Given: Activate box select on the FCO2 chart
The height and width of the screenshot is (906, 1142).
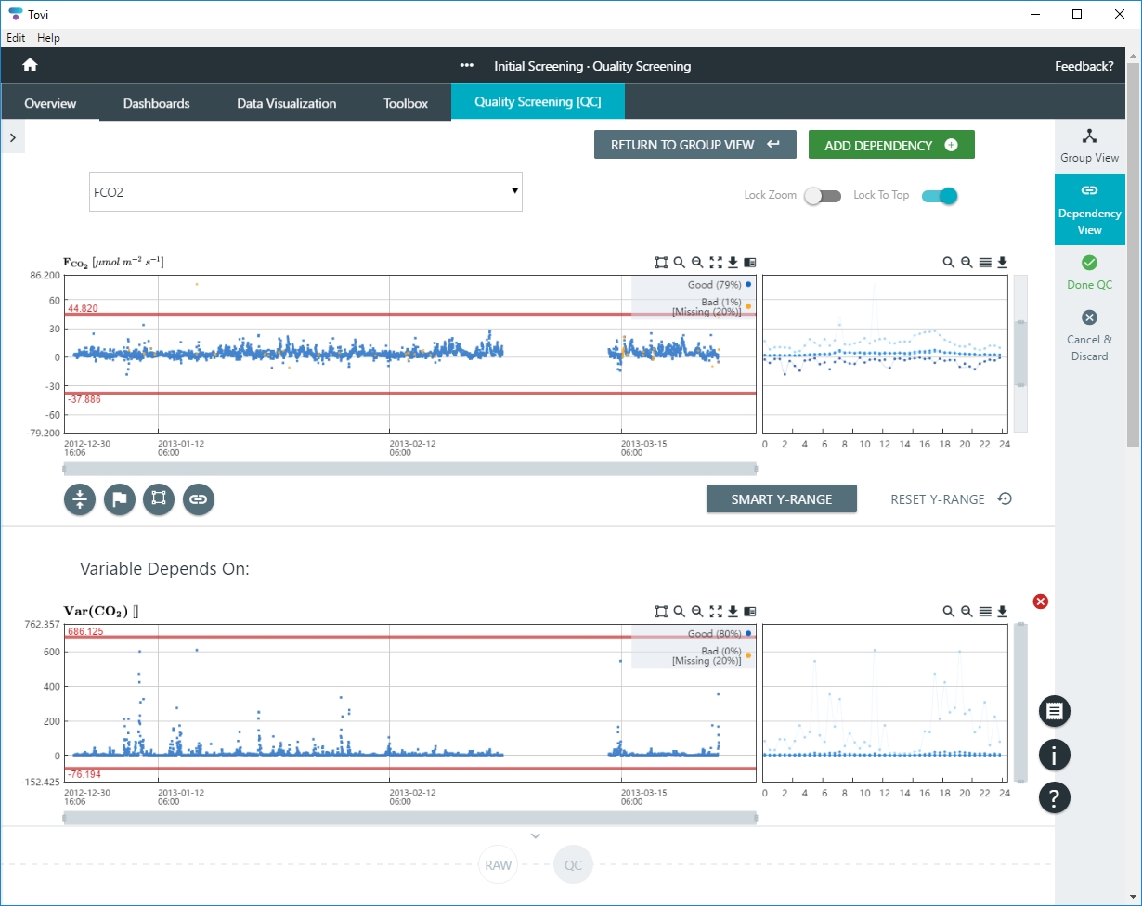Looking at the screenshot, I should point(661,263).
